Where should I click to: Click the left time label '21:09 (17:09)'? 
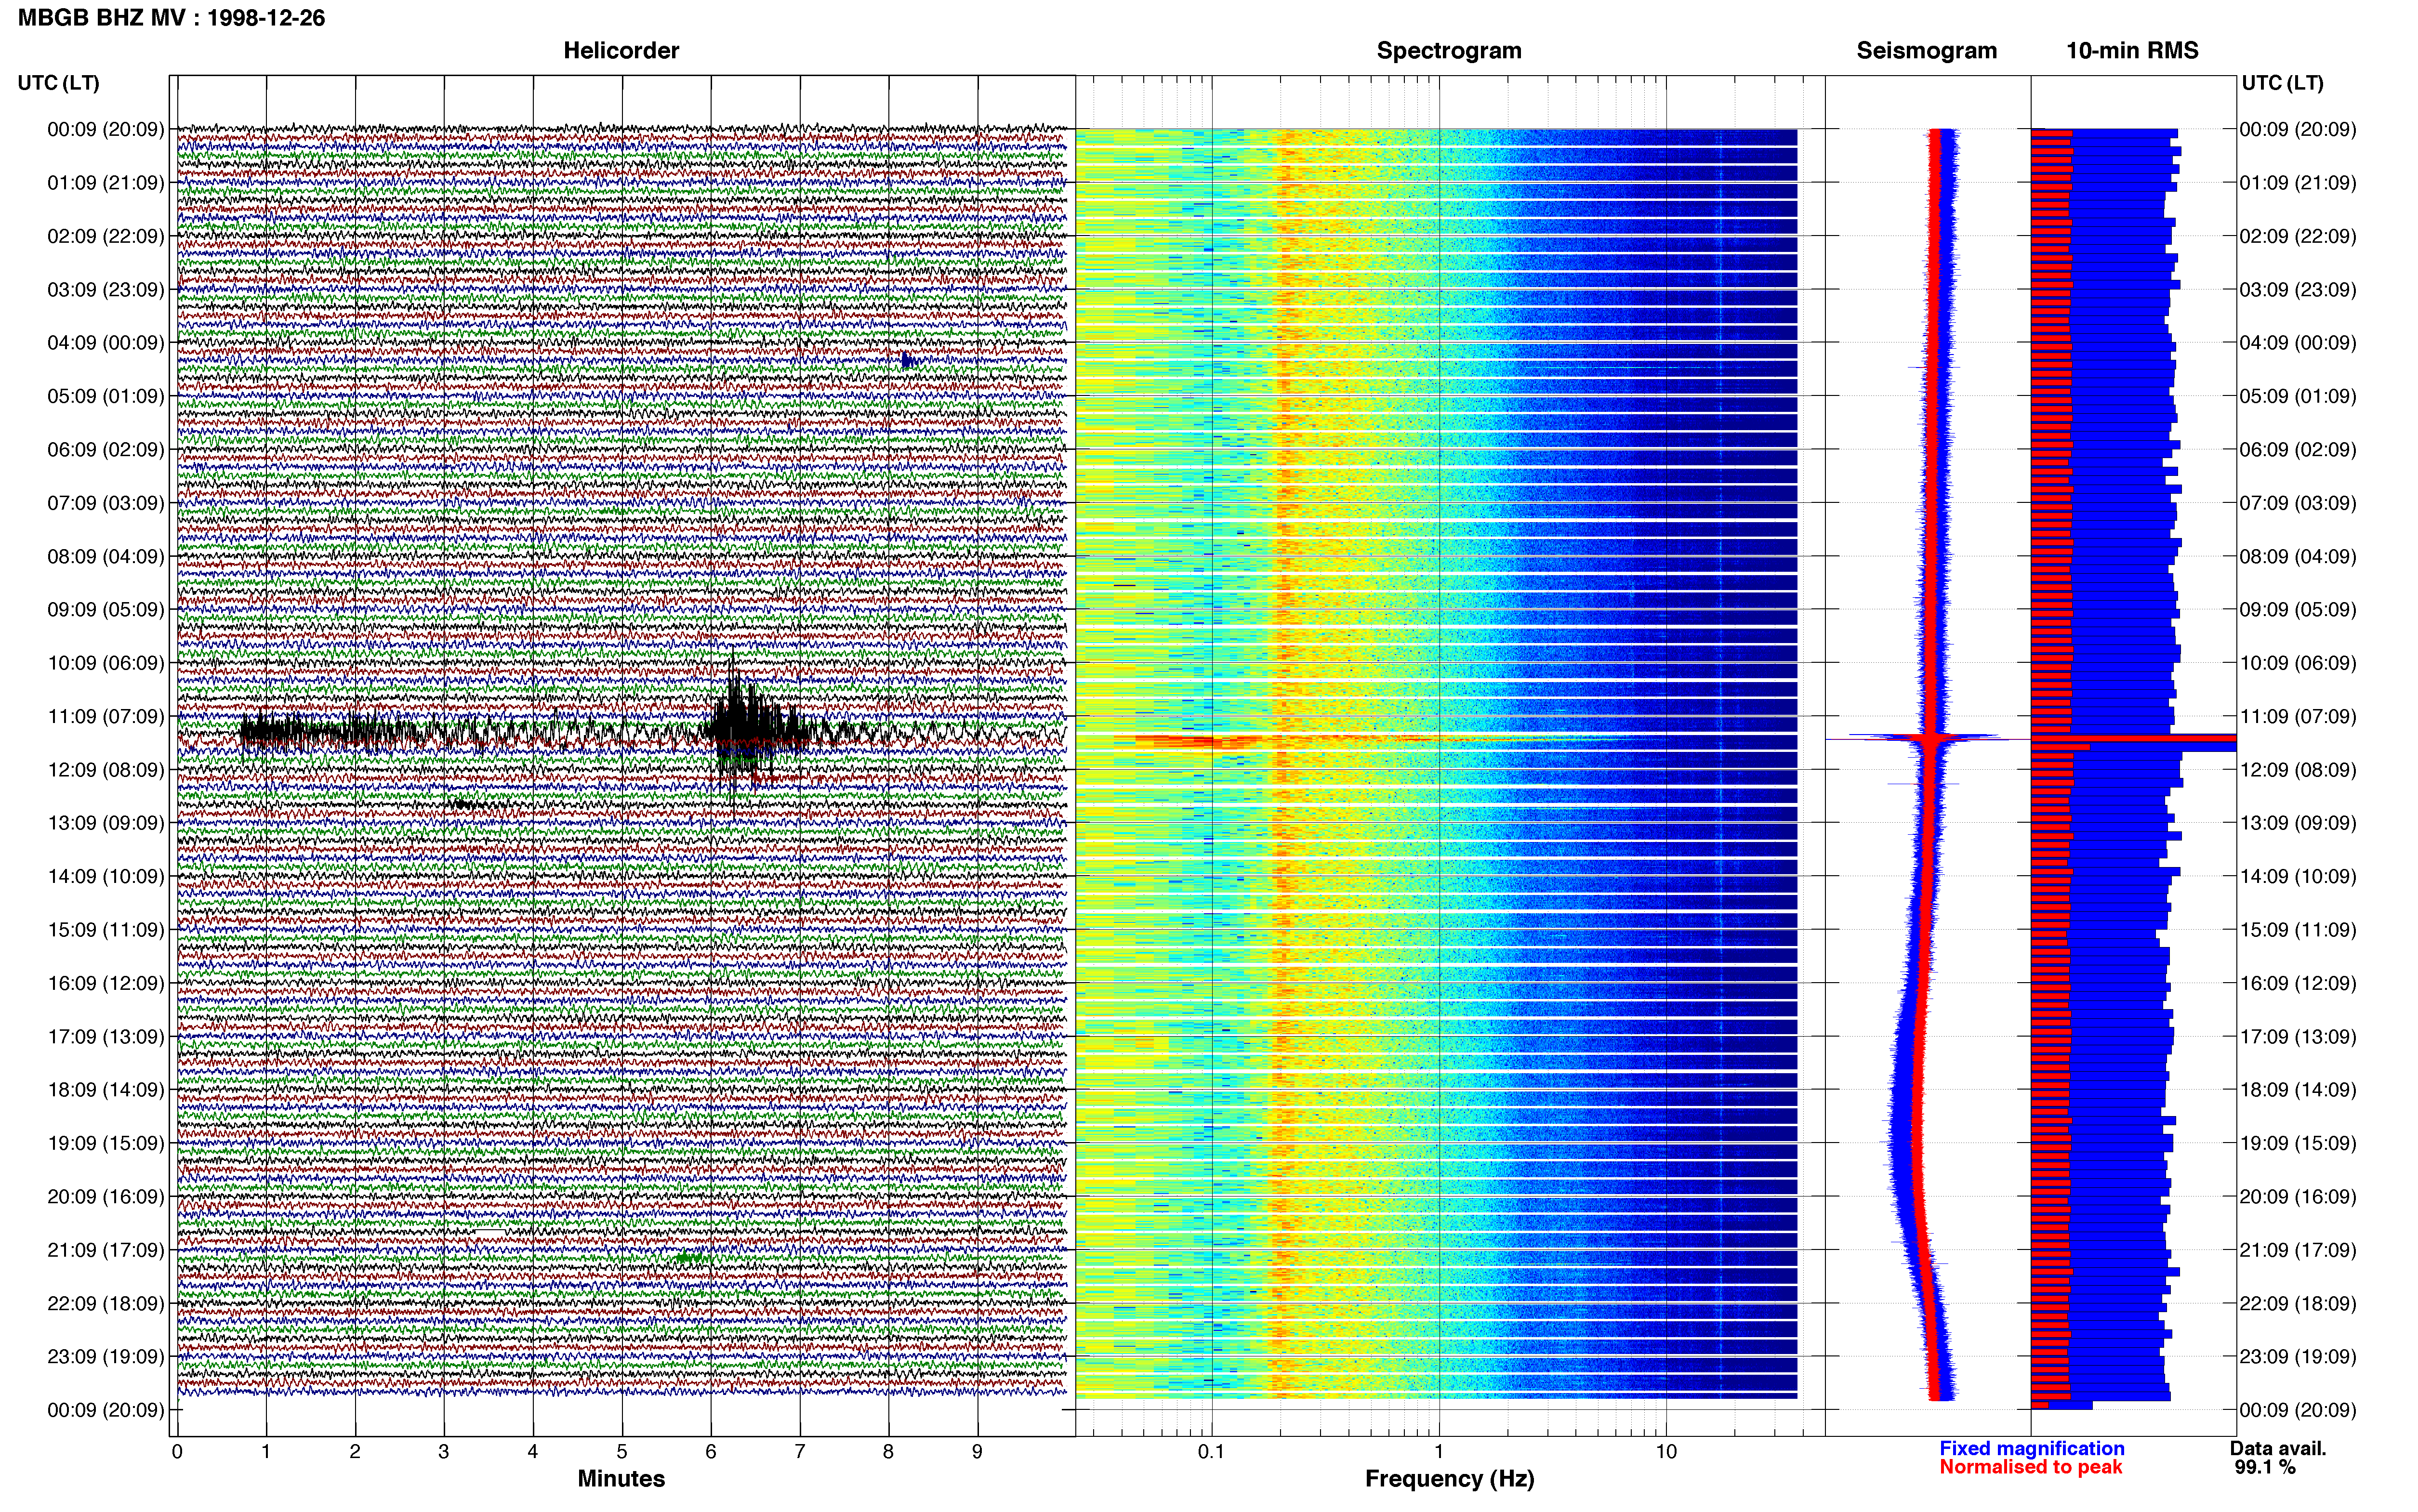point(106,1250)
